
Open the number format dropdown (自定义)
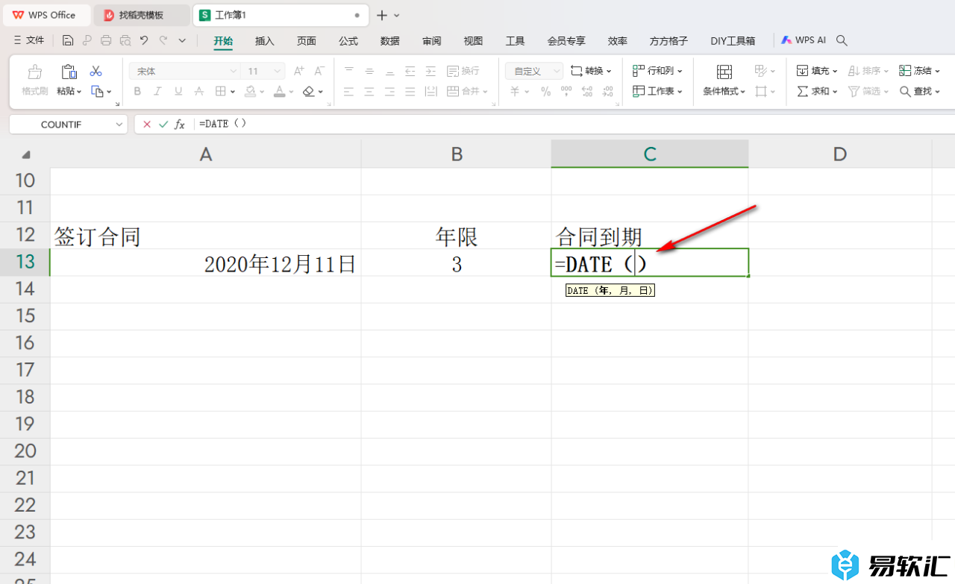click(556, 72)
